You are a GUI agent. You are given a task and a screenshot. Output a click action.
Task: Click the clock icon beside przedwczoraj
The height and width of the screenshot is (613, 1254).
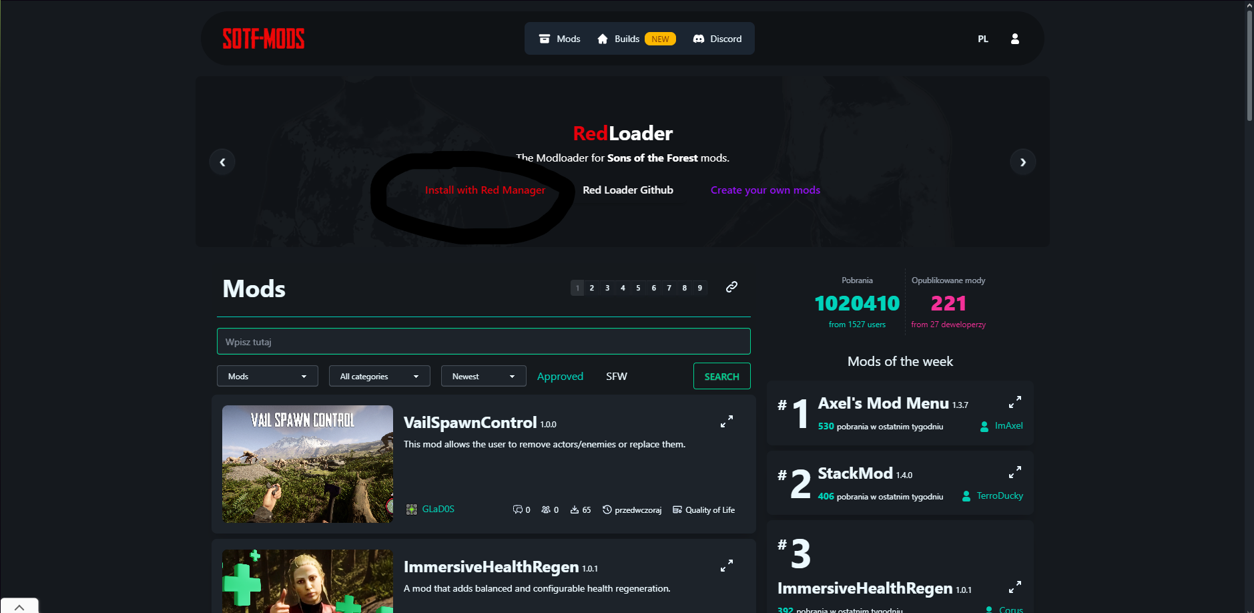pyautogui.click(x=607, y=509)
